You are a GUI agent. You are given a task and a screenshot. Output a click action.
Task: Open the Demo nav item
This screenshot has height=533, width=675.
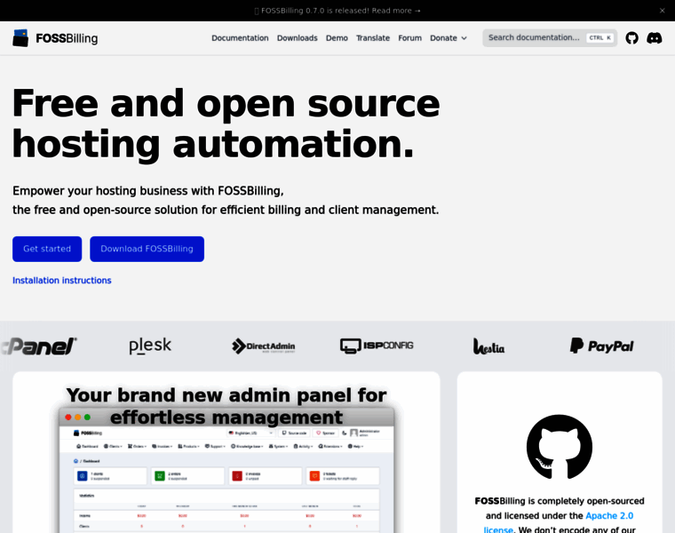pos(337,38)
